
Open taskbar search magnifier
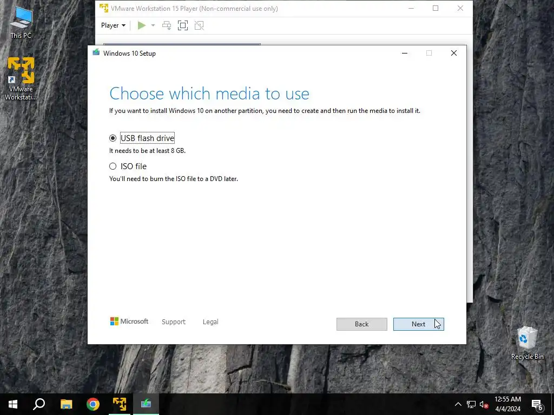[x=39, y=404]
